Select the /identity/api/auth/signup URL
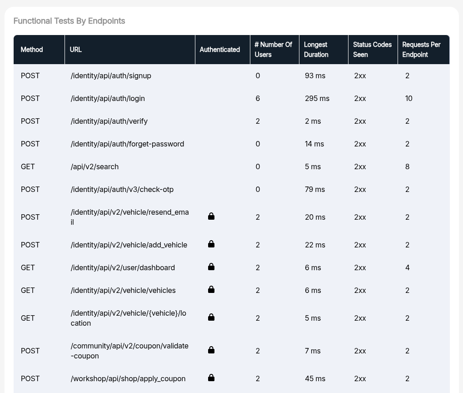Viewport: 463px width, 393px height. (111, 76)
